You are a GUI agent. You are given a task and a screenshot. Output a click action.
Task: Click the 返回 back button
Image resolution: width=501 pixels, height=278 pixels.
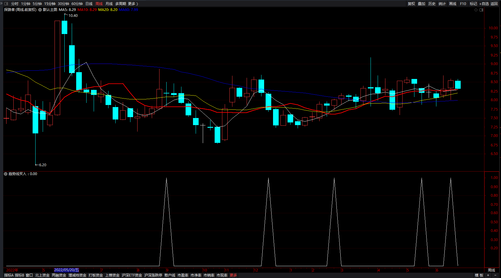494,4
